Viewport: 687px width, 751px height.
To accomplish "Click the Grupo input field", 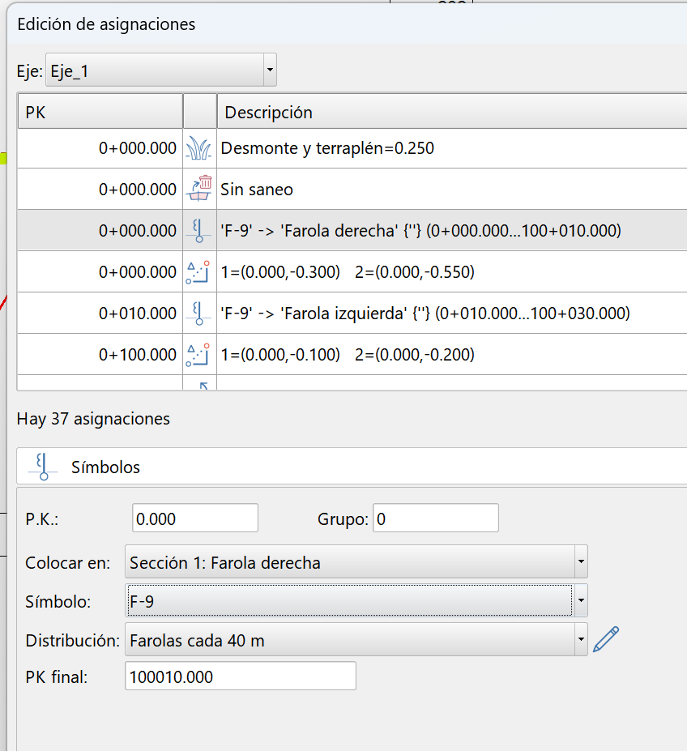I will 435,518.
